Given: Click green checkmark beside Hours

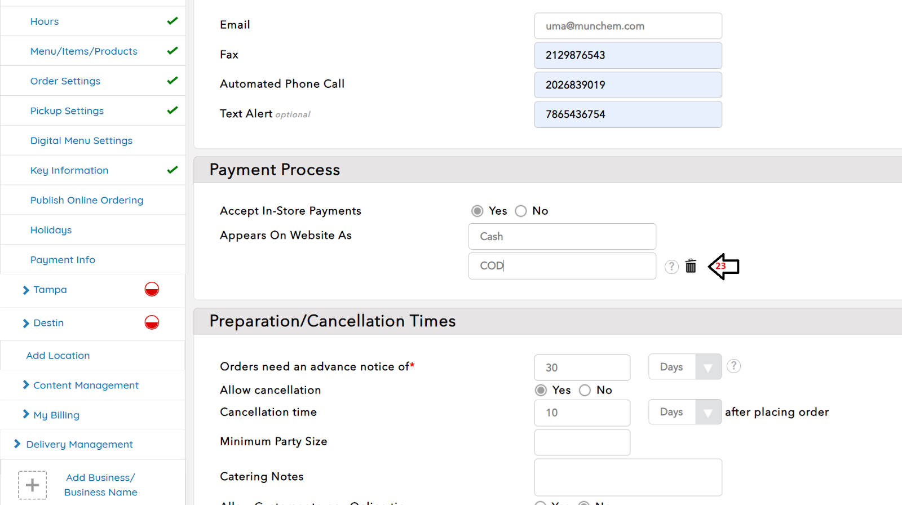Looking at the screenshot, I should pos(173,21).
